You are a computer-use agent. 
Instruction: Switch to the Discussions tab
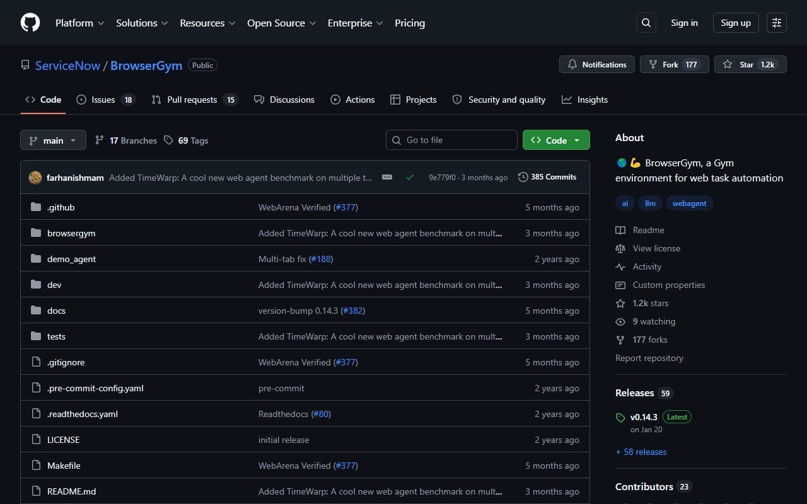[284, 100]
